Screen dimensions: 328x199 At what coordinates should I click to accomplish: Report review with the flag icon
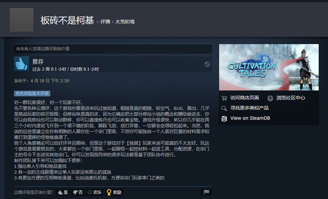point(207,192)
